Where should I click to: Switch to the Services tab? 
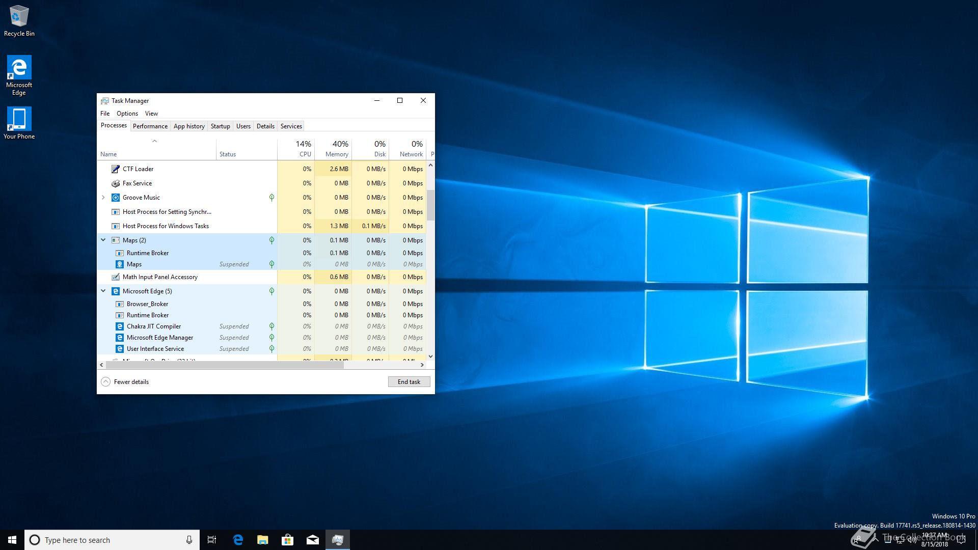pyautogui.click(x=291, y=126)
